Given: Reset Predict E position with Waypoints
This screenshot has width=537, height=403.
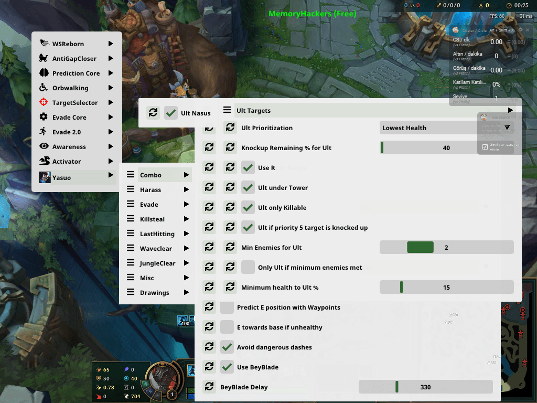Looking at the screenshot, I should pyautogui.click(x=209, y=306).
